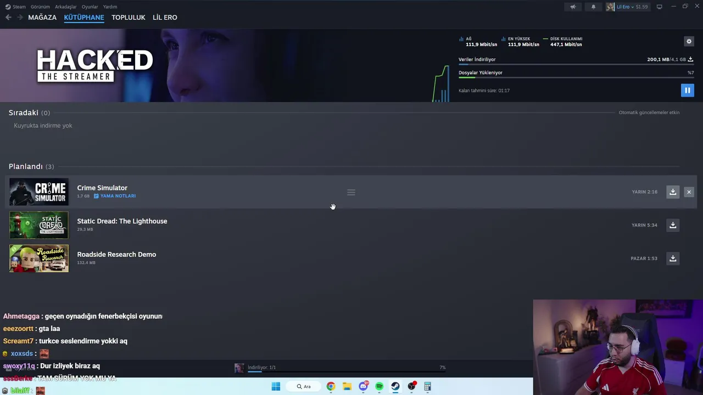Viewport: 703px width, 395px height.
Task: Click 'Otomatik güncellemeler etkin' text
Action: click(649, 112)
